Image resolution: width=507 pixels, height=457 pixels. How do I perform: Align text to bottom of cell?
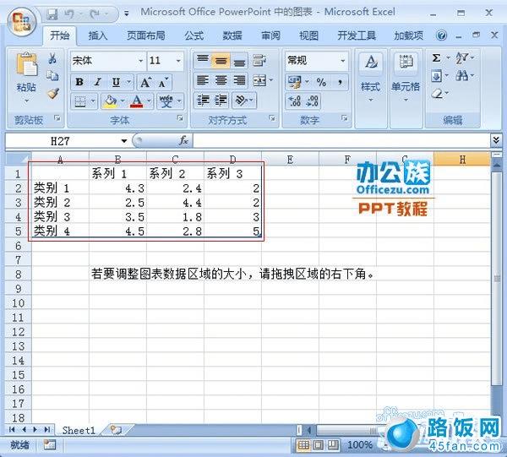pyautogui.click(x=239, y=60)
